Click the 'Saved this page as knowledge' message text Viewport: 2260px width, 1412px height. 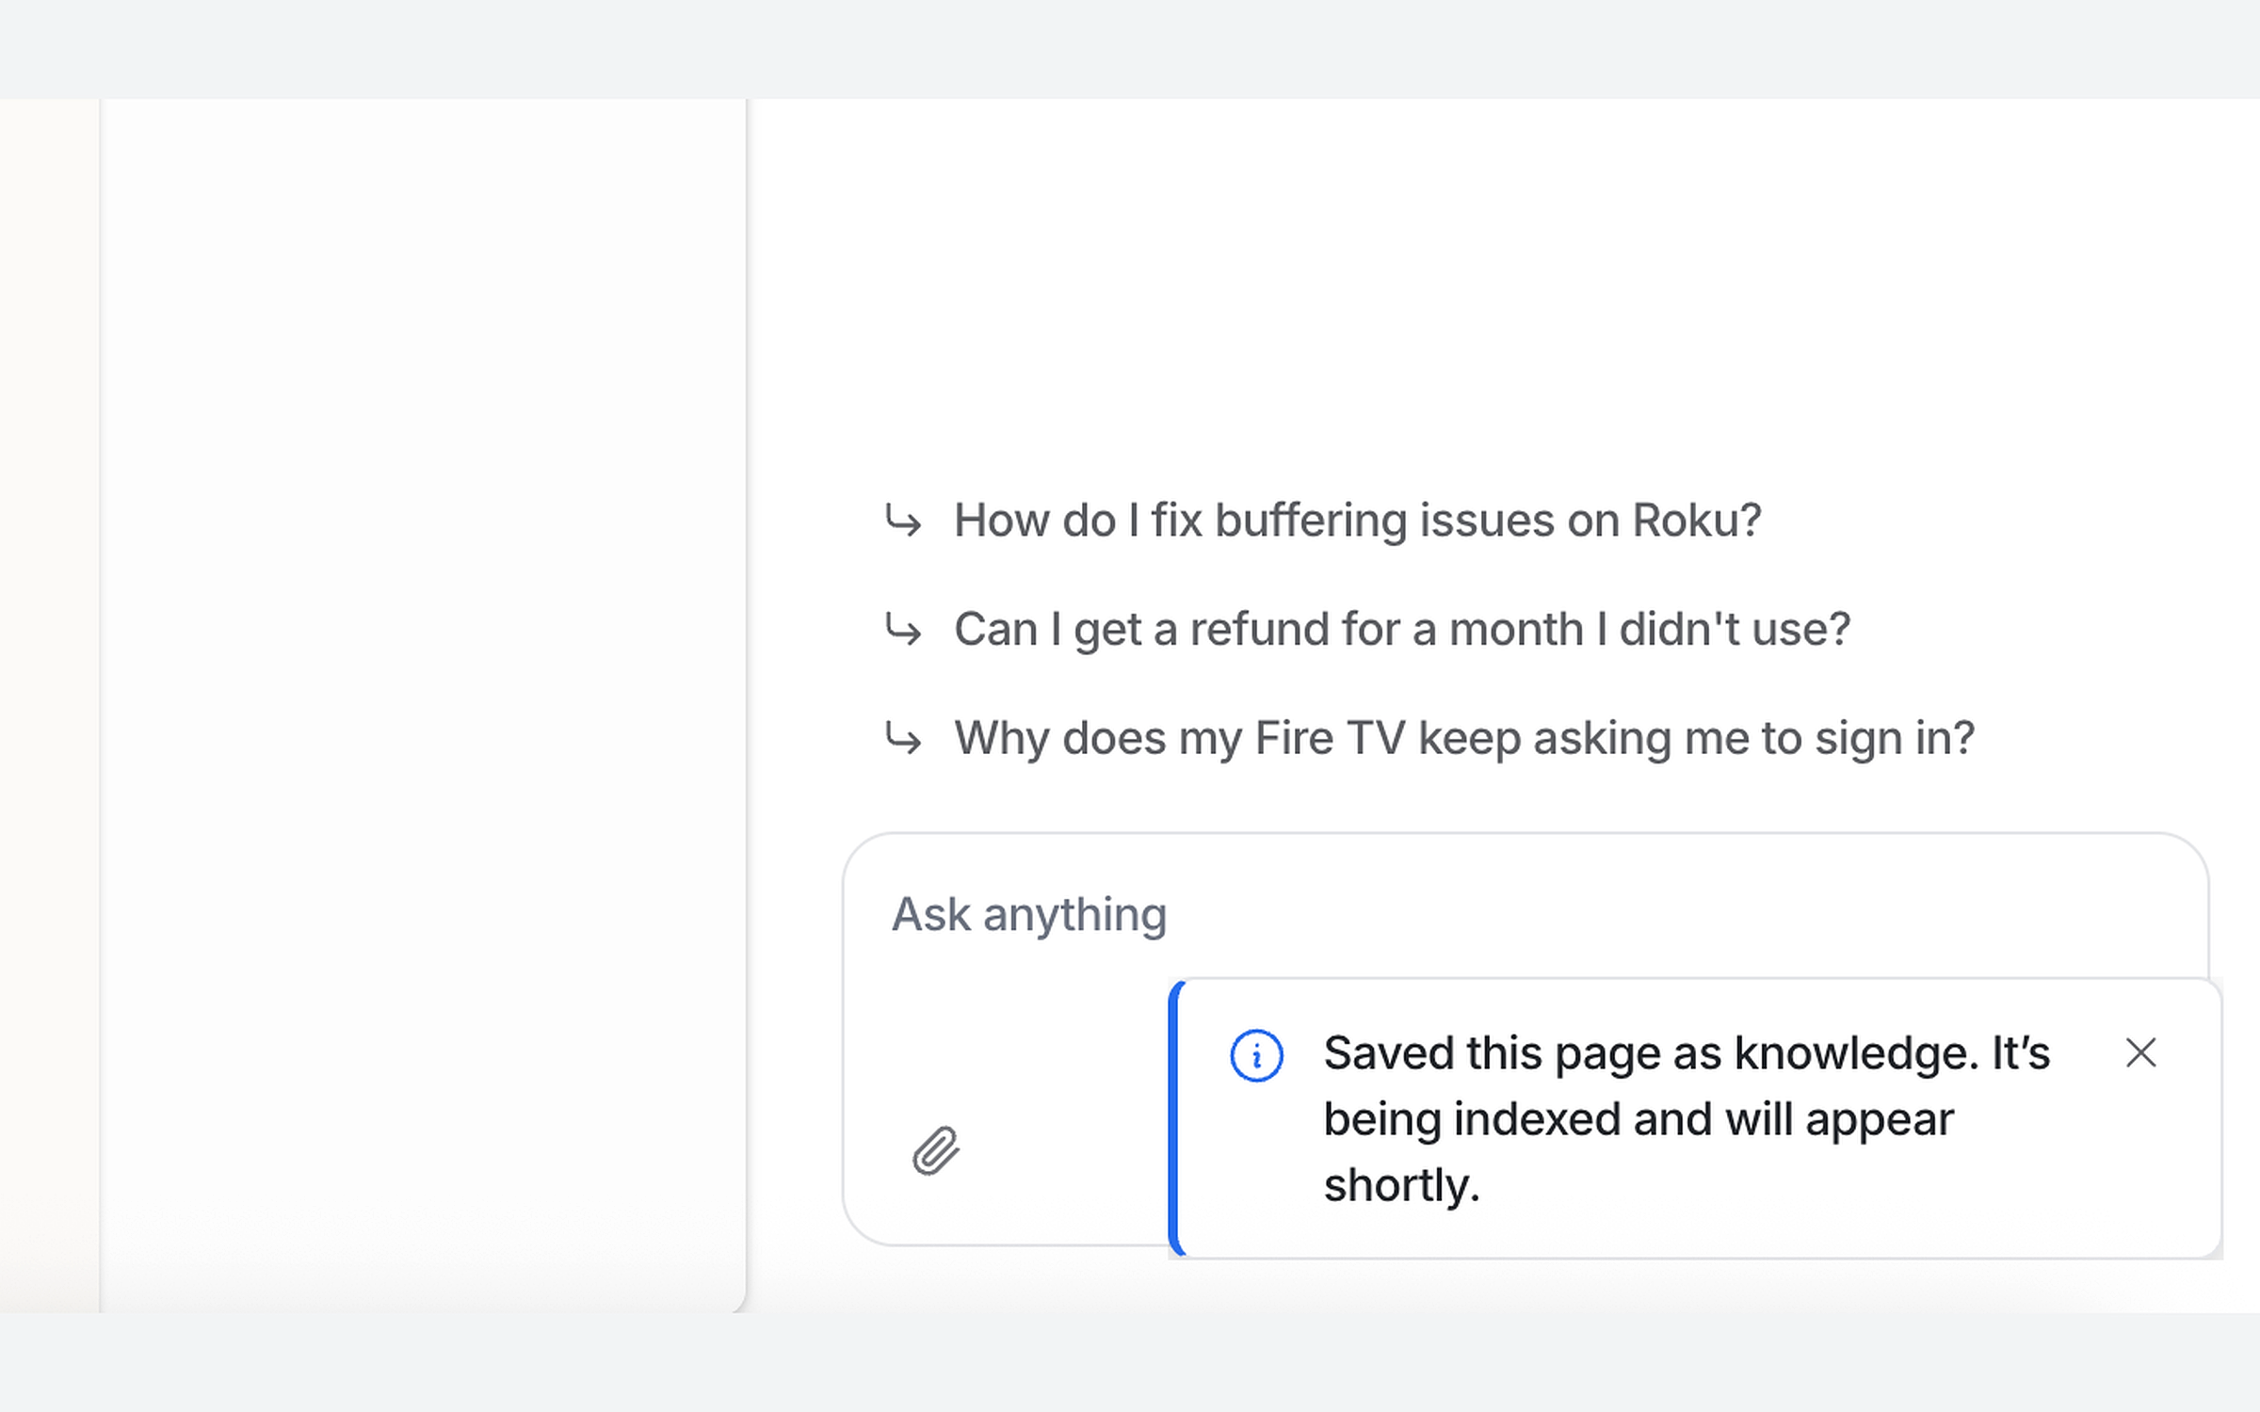[x=1687, y=1118]
